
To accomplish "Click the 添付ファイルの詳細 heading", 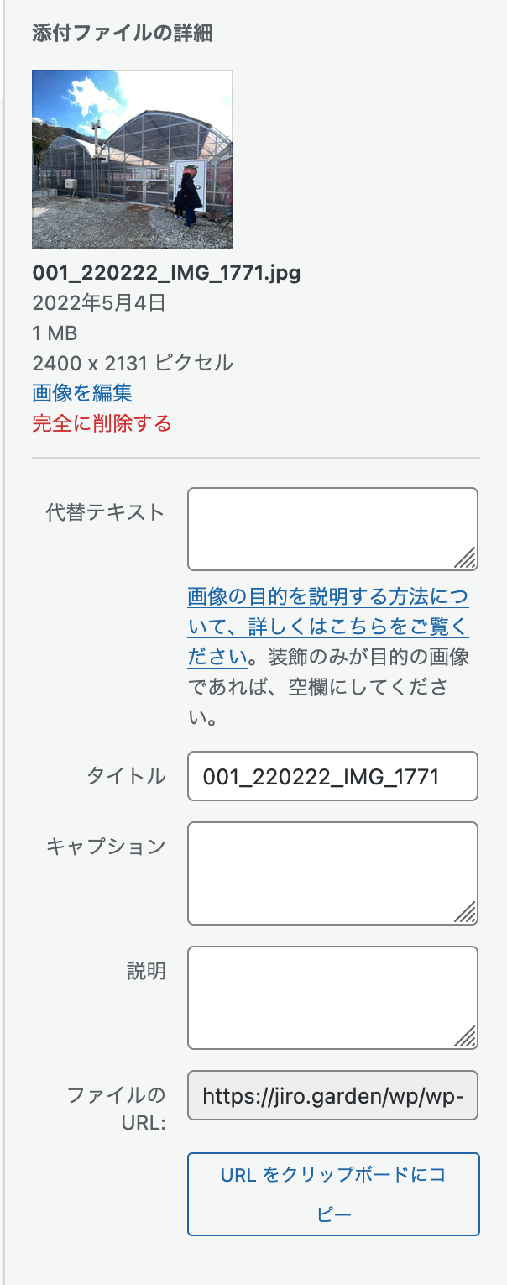I will point(123,34).
